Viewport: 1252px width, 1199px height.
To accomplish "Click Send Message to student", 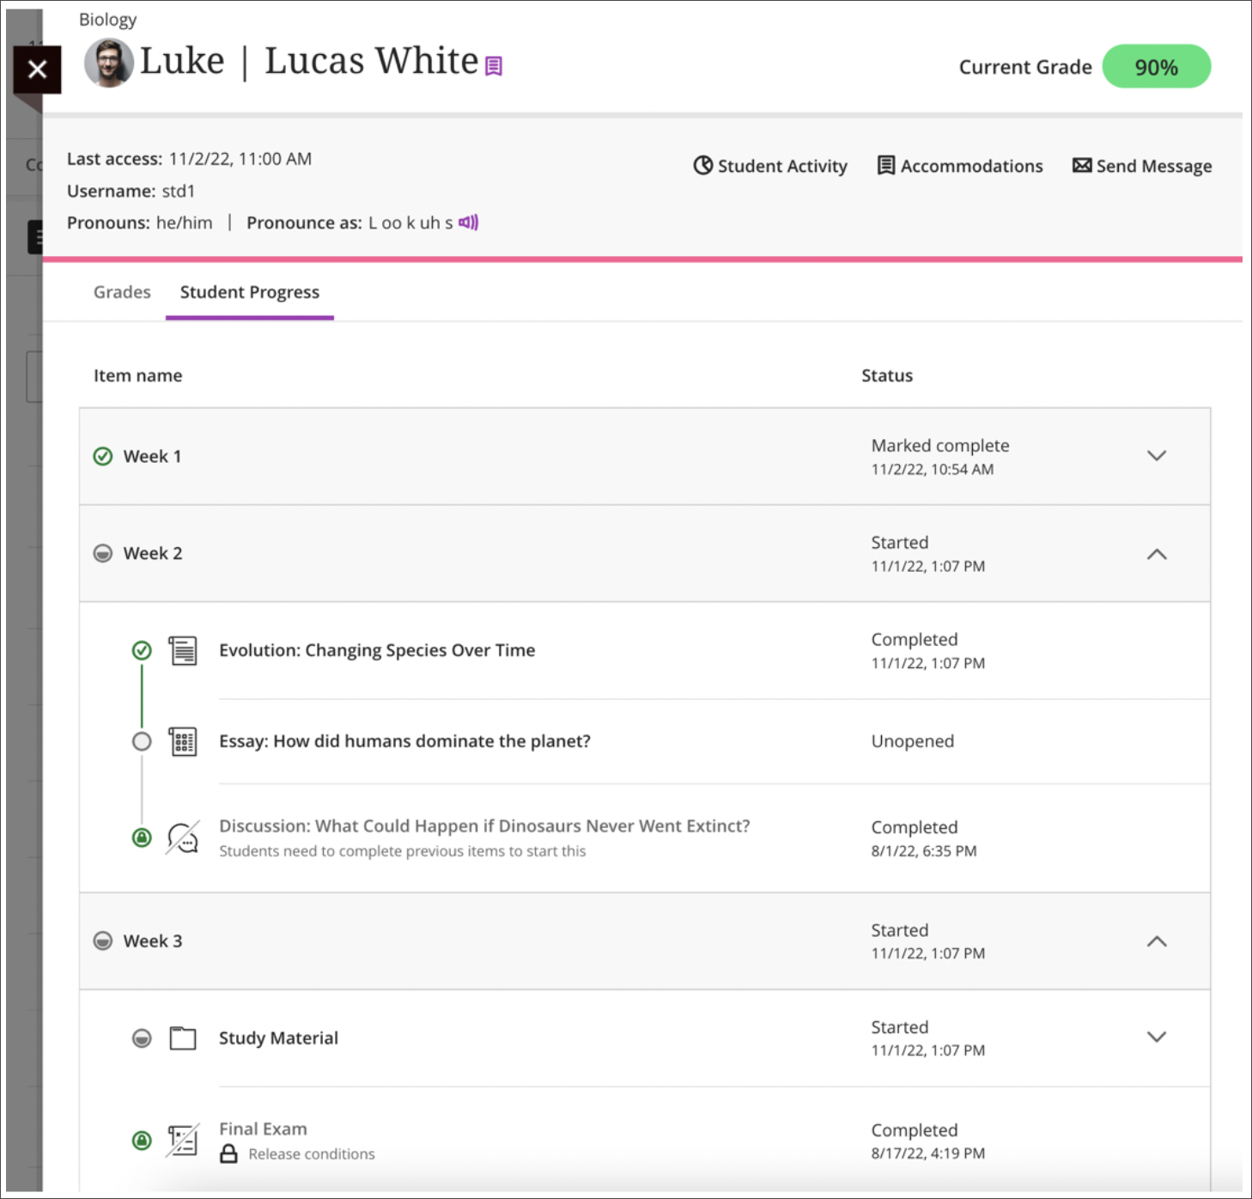I will tap(1142, 166).
